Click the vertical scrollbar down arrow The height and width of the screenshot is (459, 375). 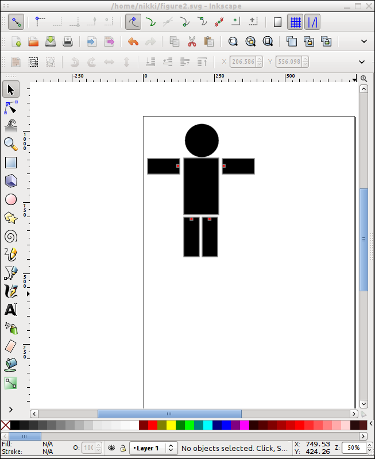point(364,404)
